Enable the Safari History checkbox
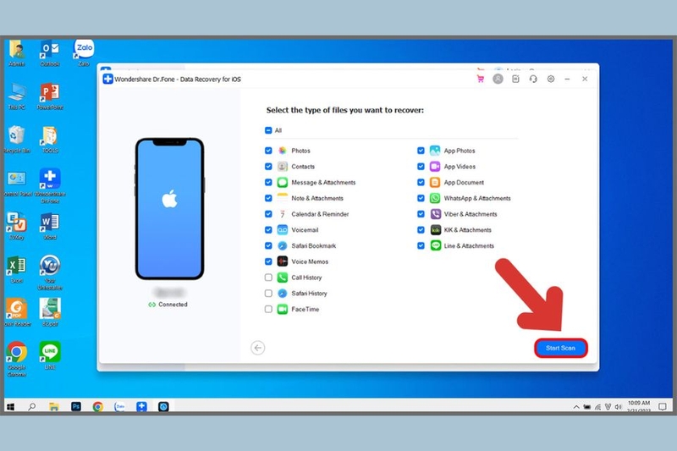Screen dimensions: 677x451 268,294
